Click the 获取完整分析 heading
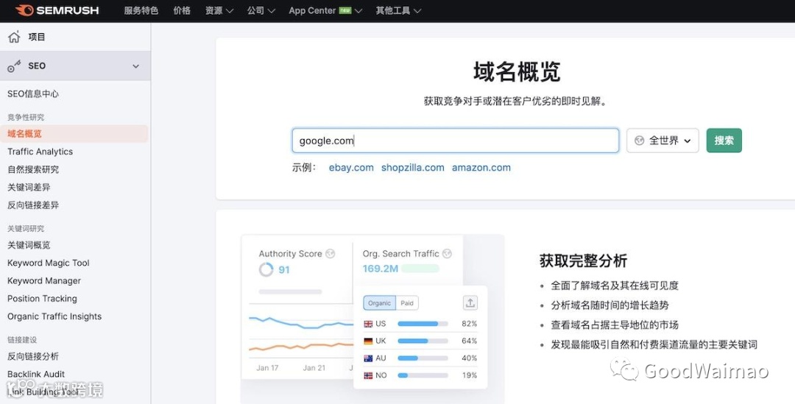The width and height of the screenshot is (795, 404). [x=584, y=261]
